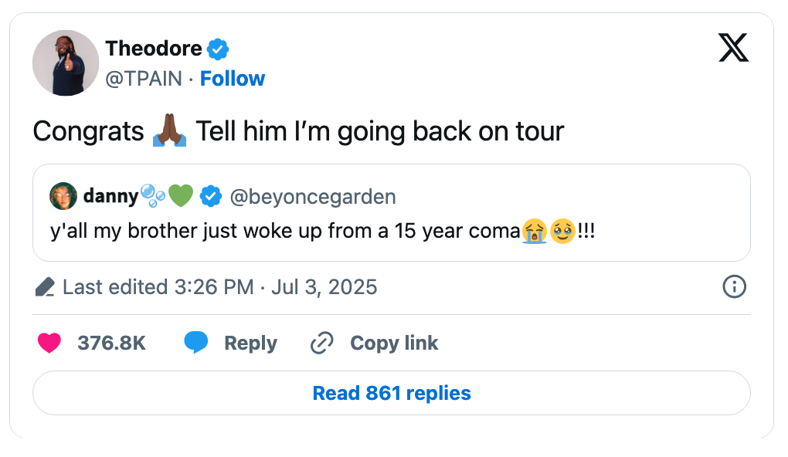This screenshot has width=788, height=457.
Task: Open Read 861 replies
Action: tap(391, 393)
